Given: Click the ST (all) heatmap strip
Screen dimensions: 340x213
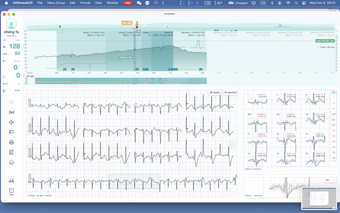Looking at the screenshot, I should pyautogui.click(x=121, y=81).
